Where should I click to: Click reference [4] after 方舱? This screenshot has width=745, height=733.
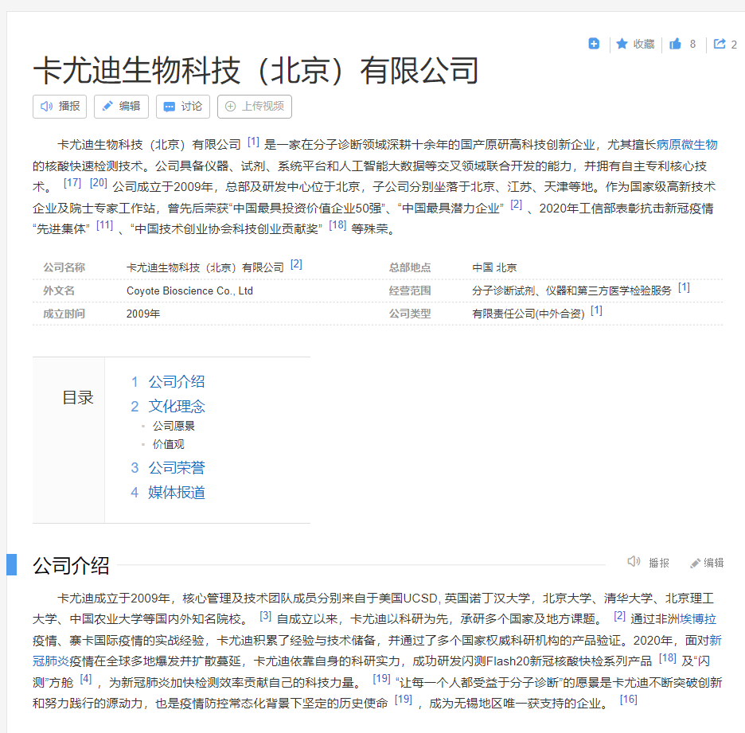pos(86,680)
